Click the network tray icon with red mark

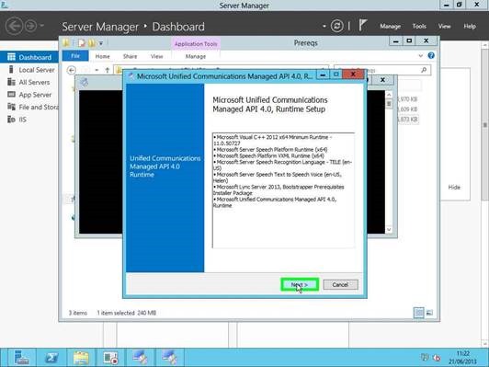tap(438, 358)
